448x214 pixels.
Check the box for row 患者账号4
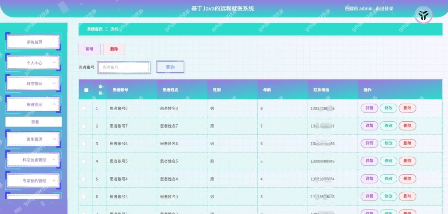coord(84,179)
